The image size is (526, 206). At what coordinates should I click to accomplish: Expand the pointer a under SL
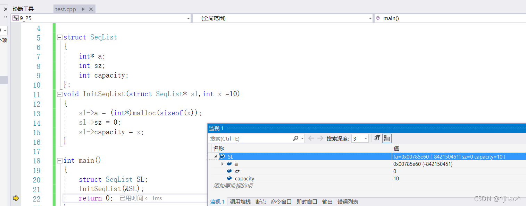click(x=222, y=164)
